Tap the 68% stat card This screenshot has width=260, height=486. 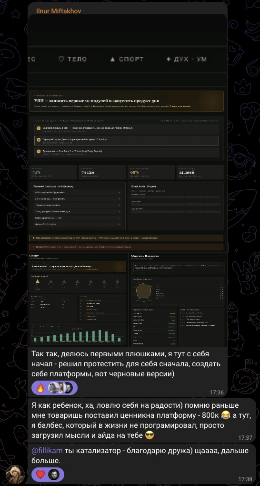click(x=151, y=172)
